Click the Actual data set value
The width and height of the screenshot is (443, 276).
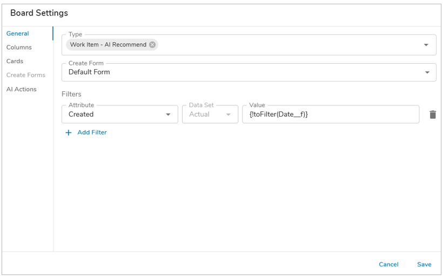tap(199, 114)
